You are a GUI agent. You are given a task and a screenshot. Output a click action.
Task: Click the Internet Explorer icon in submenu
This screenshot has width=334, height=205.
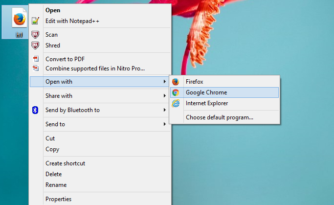[176, 103]
